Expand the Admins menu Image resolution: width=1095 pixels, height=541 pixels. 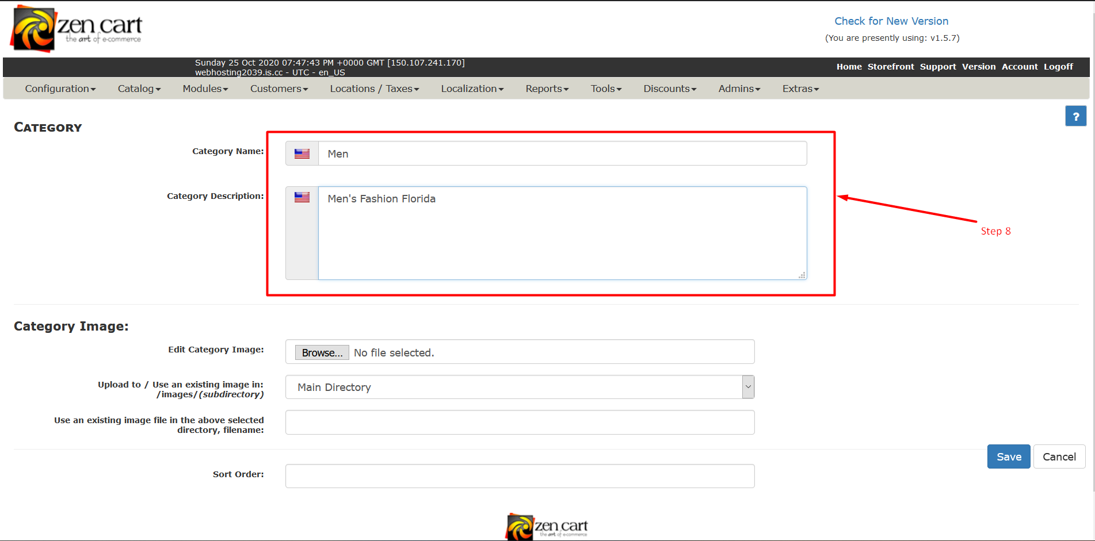[739, 89]
